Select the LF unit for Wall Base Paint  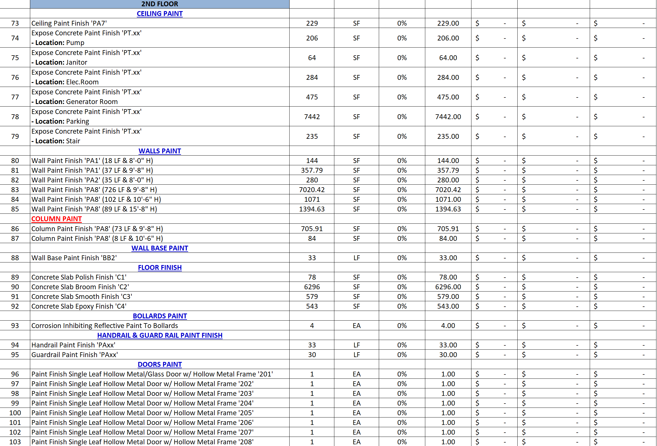[356, 258]
